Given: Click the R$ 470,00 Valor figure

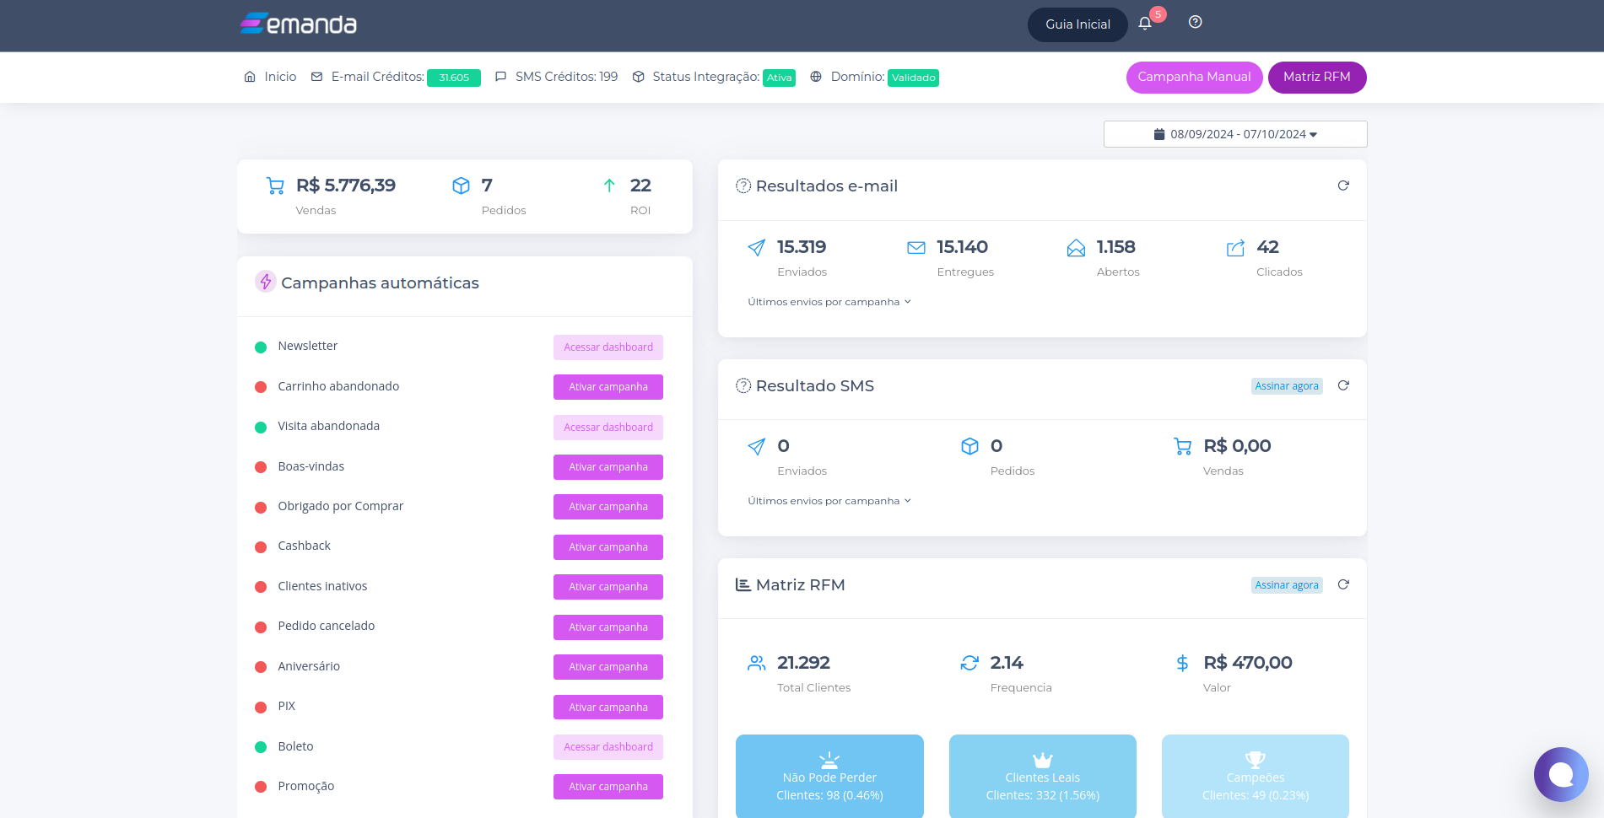Looking at the screenshot, I should tap(1248, 663).
